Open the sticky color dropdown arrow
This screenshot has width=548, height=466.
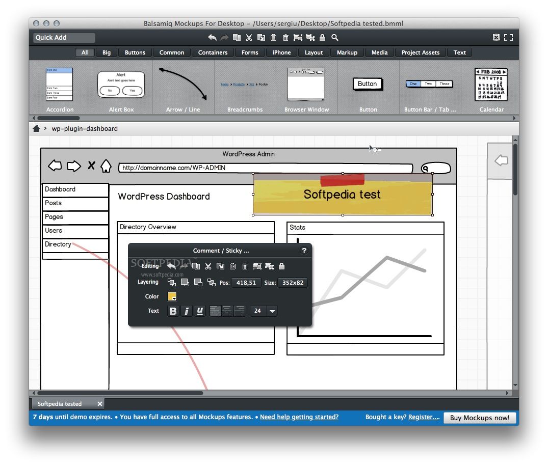(x=174, y=299)
